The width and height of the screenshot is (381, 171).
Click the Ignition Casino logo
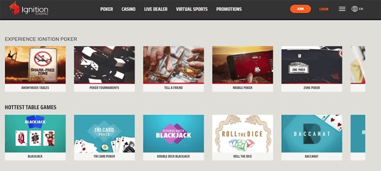(x=29, y=9)
